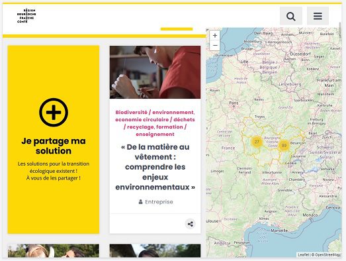Screen dimensions: 346x261
Task: Open the map cluster marker 89
Action: (284, 145)
